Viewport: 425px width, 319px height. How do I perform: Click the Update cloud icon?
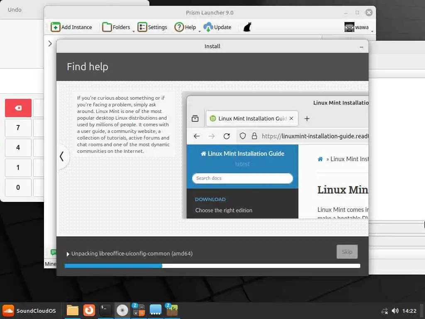click(x=208, y=27)
